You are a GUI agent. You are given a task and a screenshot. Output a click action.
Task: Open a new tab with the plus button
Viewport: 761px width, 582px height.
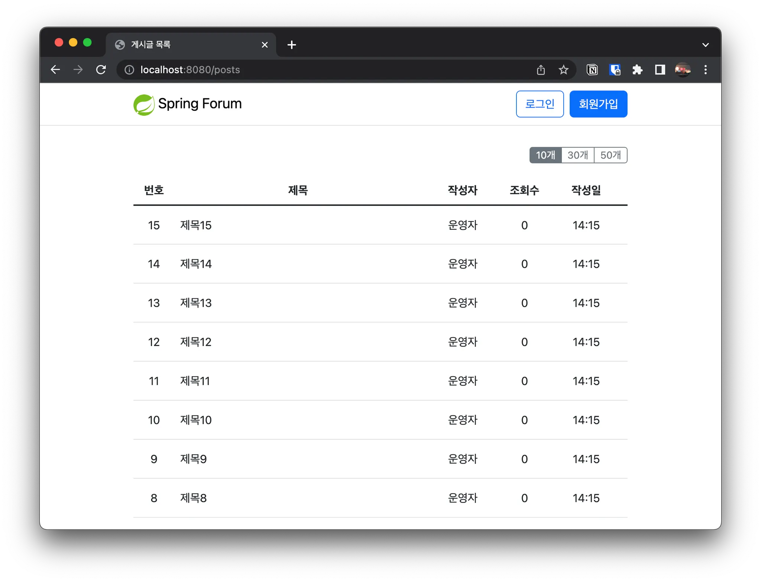tap(292, 45)
